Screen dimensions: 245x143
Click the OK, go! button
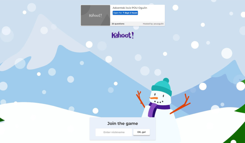coord(142,132)
